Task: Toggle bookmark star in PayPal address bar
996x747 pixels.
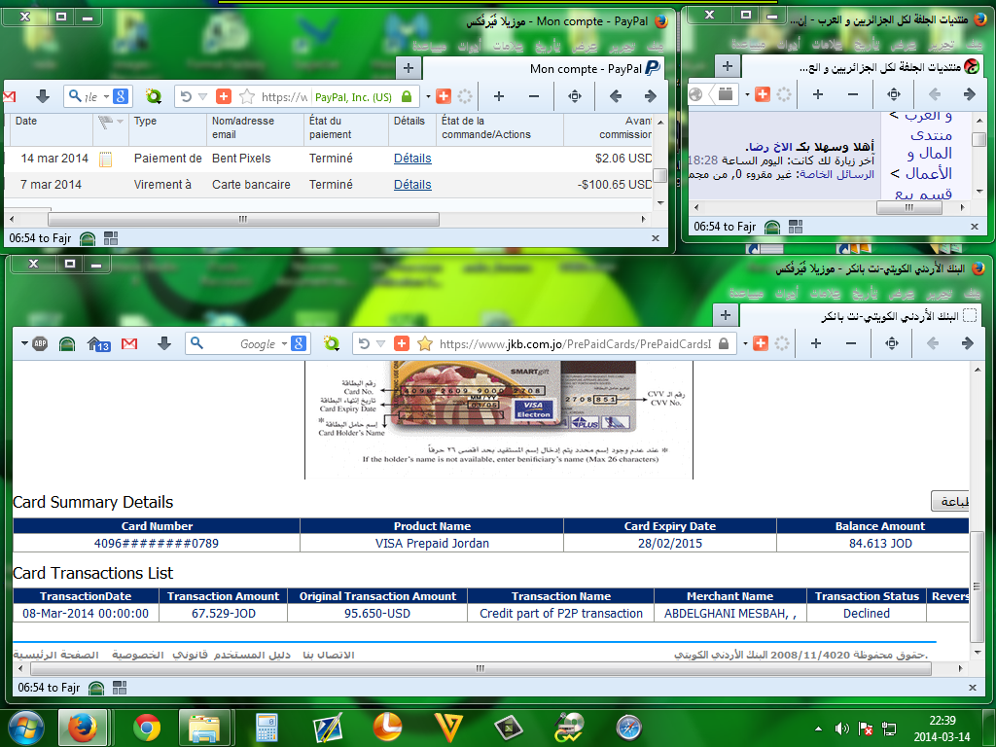Action: (247, 96)
